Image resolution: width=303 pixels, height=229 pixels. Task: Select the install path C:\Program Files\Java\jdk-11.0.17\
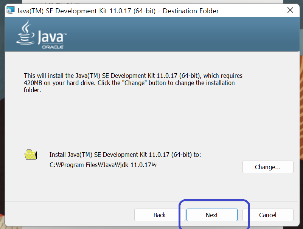click(x=103, y=165)
